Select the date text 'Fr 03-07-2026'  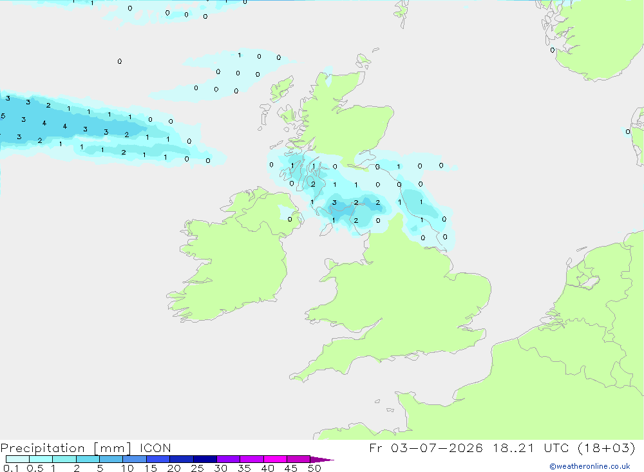(426, 448)
